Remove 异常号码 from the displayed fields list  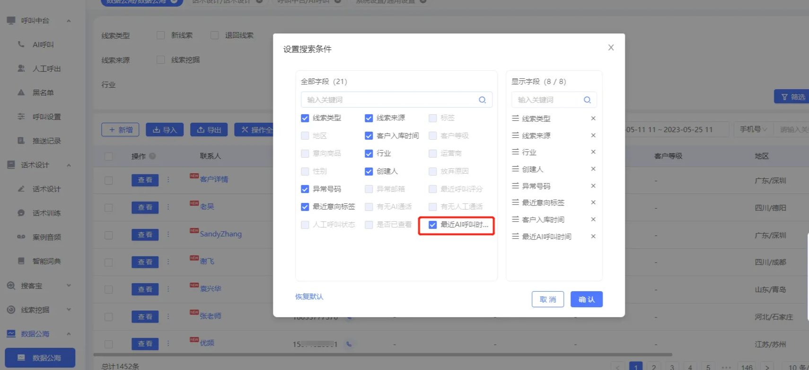coord(593,186)
